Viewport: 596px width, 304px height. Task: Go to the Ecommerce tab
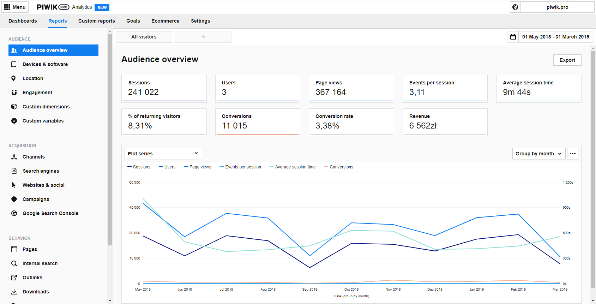pyautogui.click(x=165, y=21)
